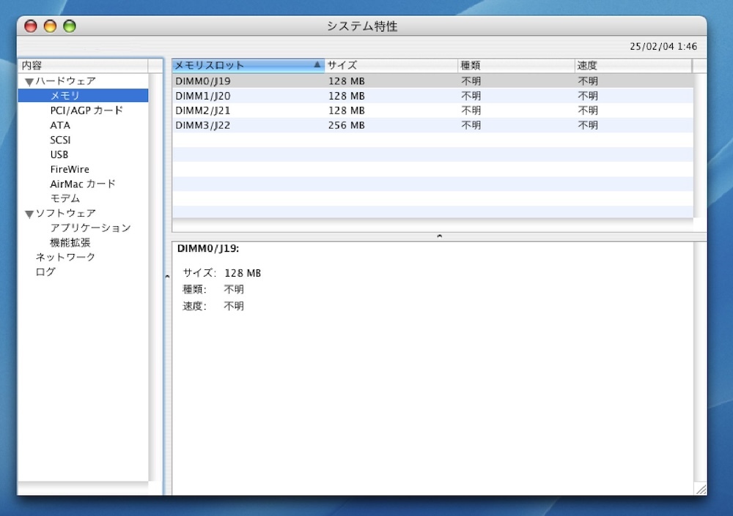Close the システム特性 window
Viewport: 733px width, 516px height.
(x=31, y=26)
